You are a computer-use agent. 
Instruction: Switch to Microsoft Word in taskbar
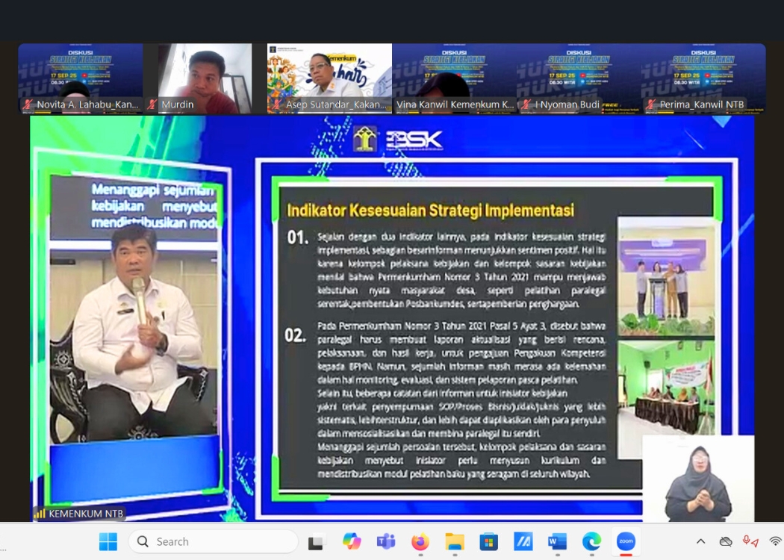coord(557,541)
